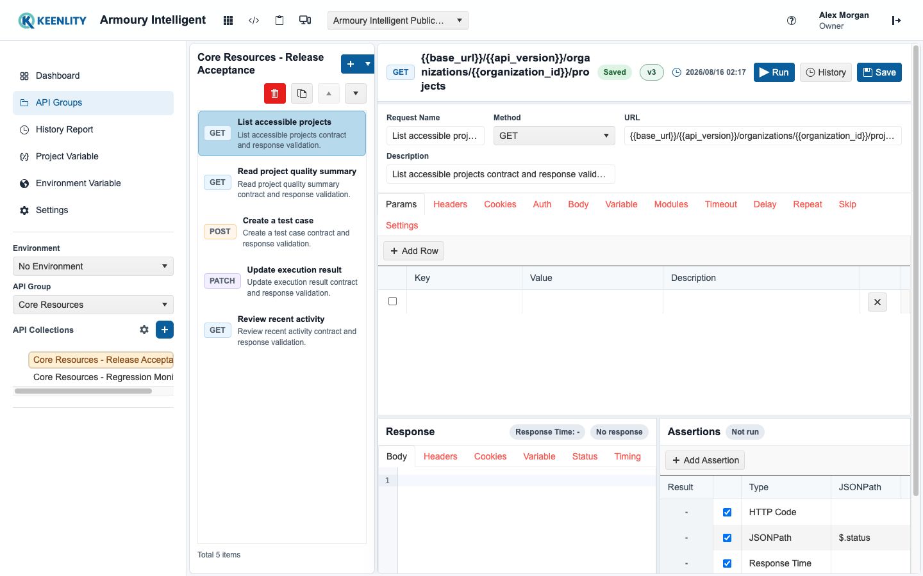Tick the empty params row checkbox
The height and width of the screenshot is (576, 923).
393,301
